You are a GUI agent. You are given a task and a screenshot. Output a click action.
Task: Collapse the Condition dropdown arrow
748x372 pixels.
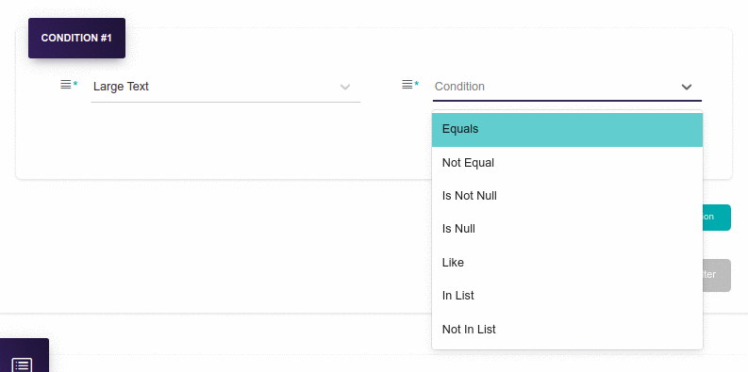[x=686, y=88]
